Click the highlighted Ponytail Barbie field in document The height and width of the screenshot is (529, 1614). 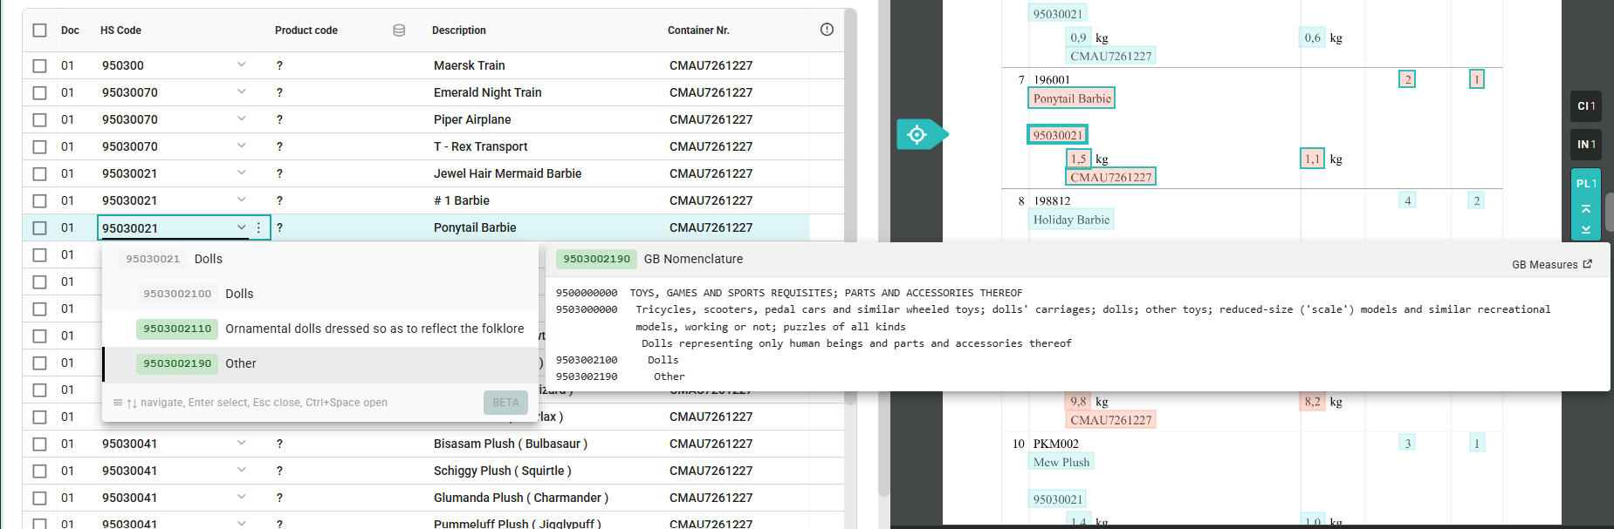[x=1072, y=98]
